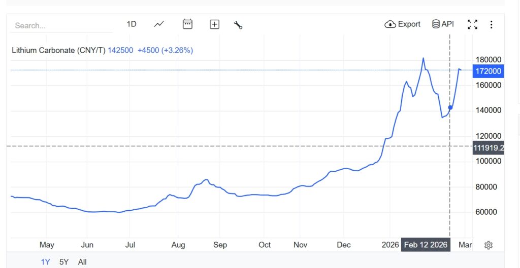Click the Search input field

pos(61,25)
